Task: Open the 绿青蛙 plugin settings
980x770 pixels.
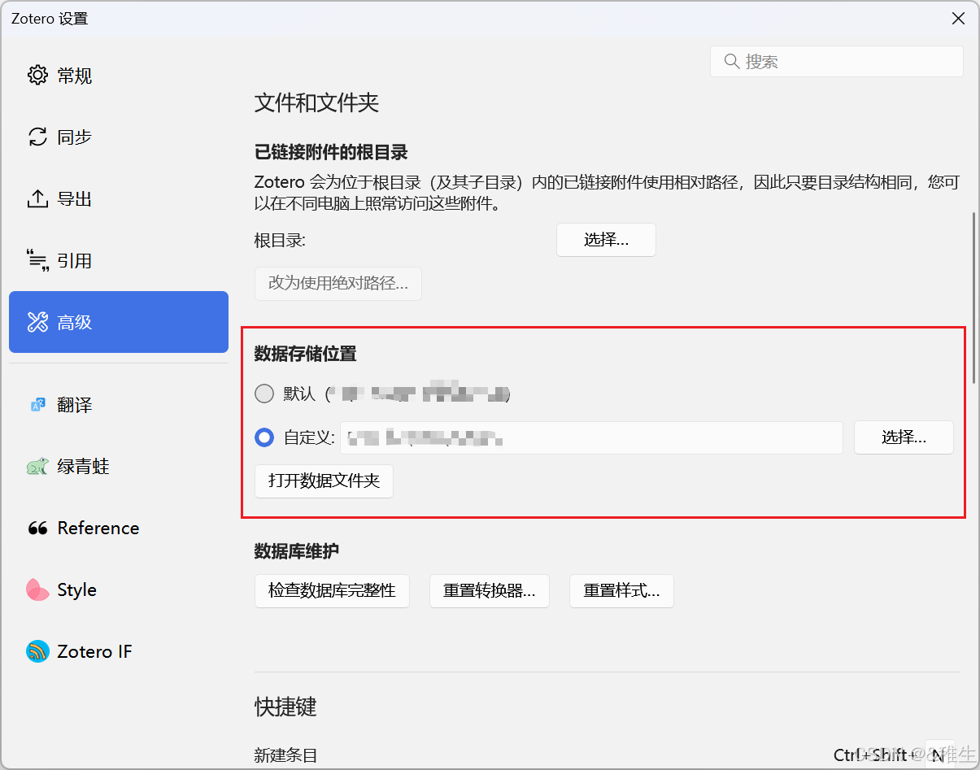Action: pyautogui.click(x=119, y=467)
